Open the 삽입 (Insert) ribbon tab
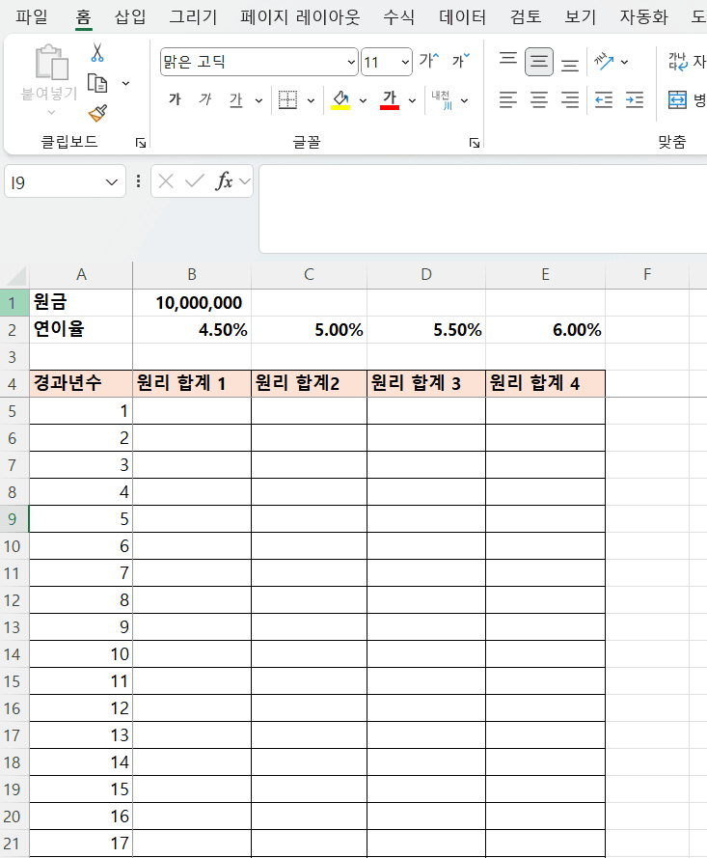 pos(130,16)
